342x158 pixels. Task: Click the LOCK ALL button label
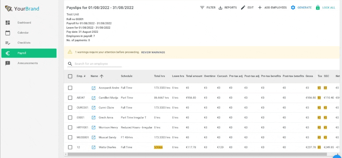(329, 7)
